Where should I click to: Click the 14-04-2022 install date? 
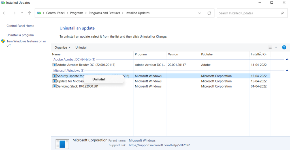pos(259,65)
